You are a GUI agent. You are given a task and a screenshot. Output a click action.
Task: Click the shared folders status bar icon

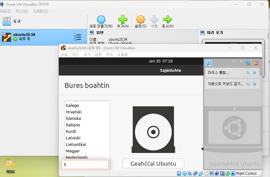coord(206,173)
